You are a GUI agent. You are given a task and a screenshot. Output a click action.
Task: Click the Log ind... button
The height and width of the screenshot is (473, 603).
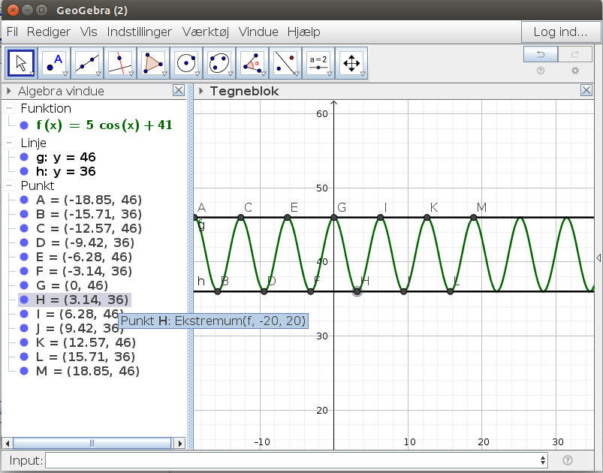point(561,32)
